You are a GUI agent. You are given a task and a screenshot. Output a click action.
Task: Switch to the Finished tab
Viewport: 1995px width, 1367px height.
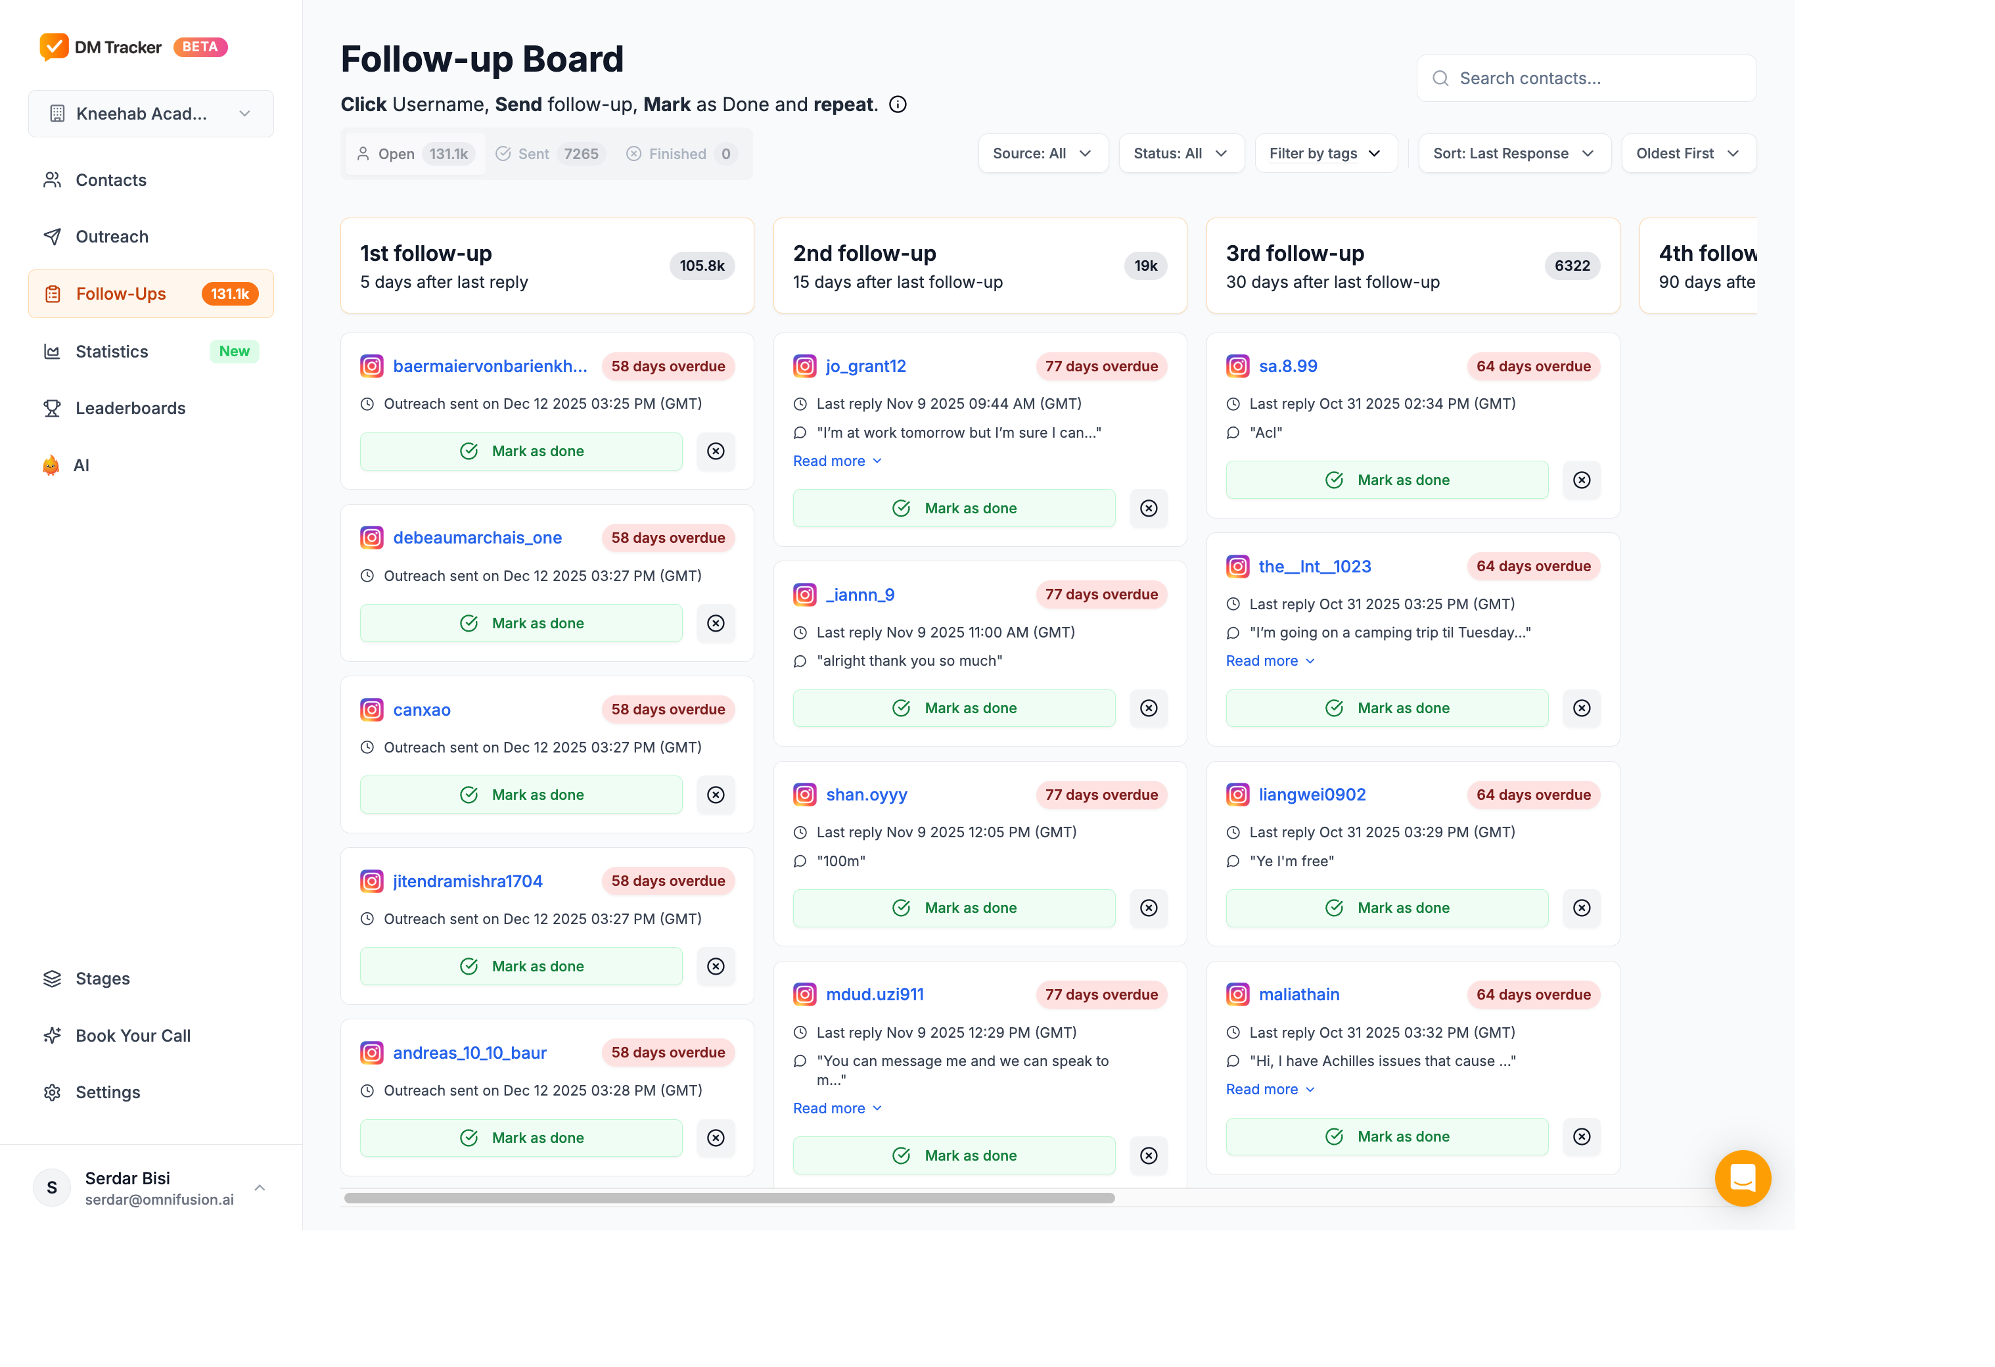[x=681, y=154]
